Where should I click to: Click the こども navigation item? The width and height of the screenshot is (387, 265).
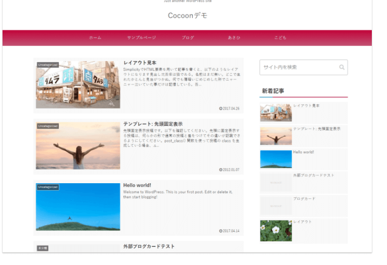click(280, 38)
